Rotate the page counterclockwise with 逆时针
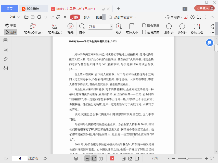Viewport: 218px width, 163px height. pos(182,26)
